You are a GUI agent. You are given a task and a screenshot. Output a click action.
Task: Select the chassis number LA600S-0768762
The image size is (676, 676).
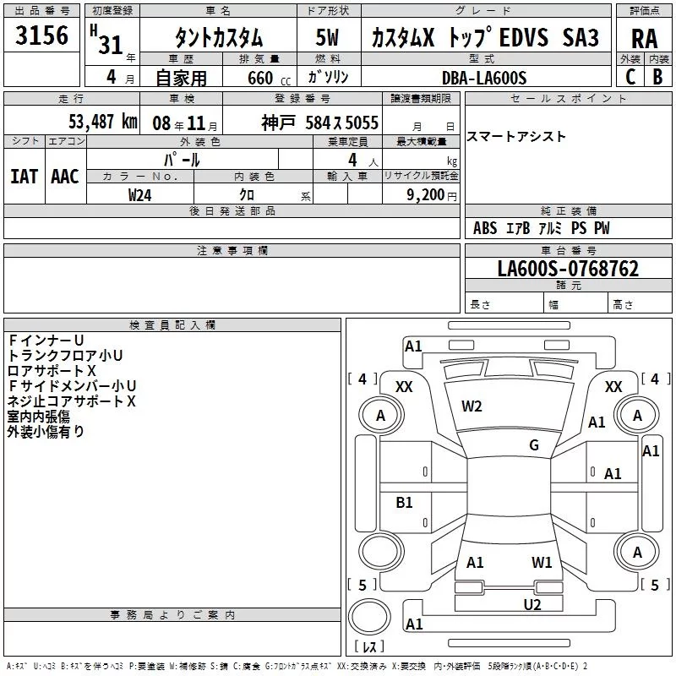point(568,269)
